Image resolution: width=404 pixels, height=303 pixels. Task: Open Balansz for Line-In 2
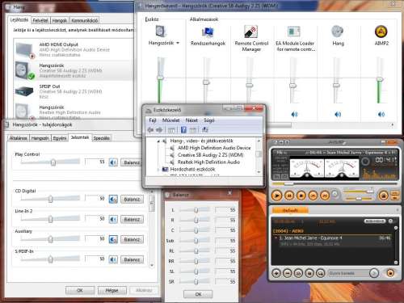132,219
